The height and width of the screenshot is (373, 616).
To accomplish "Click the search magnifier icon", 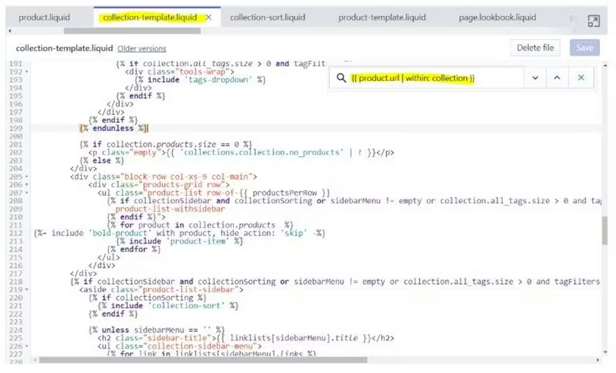I will coord(341,78).
